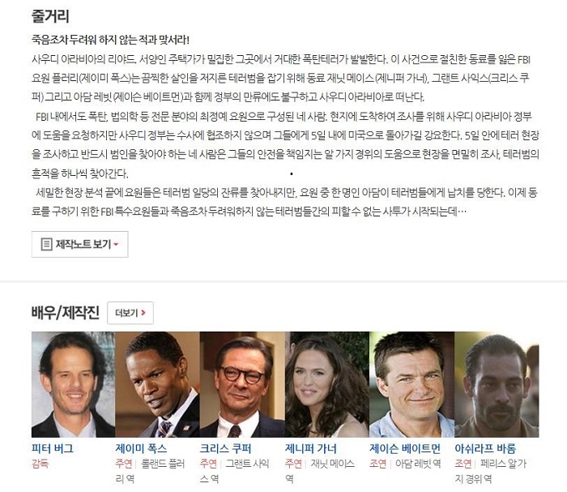Viewport: 567px width, 492px height.
Task: Open the 제이미 폭스 photo thumbnail
Action: (157, 384)
